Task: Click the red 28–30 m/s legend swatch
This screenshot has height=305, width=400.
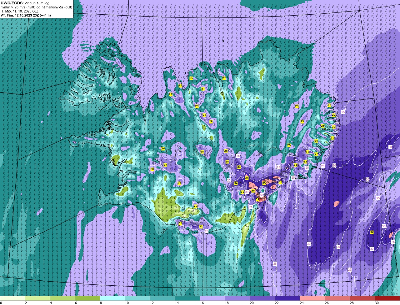Action: (362, 298)
